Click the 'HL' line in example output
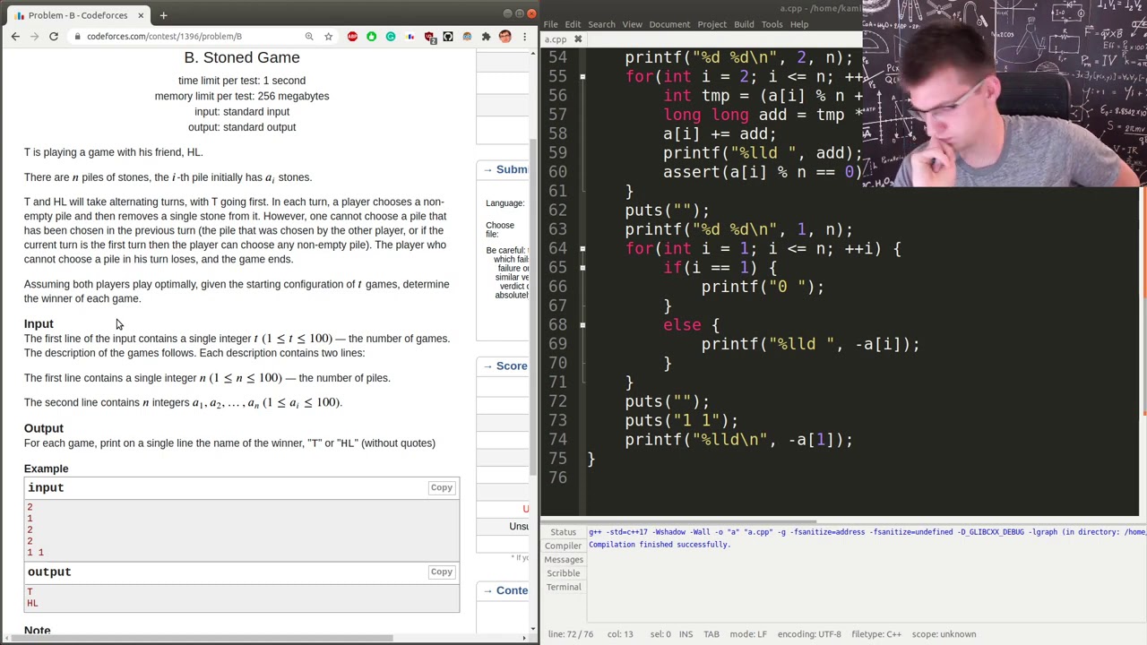 coord(32,603)
